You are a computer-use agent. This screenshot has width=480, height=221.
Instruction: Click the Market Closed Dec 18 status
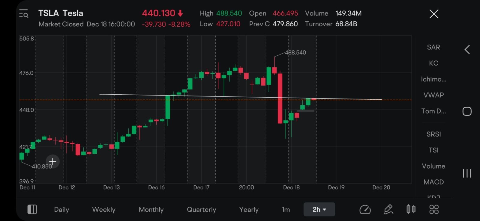[x=87, y=24]
